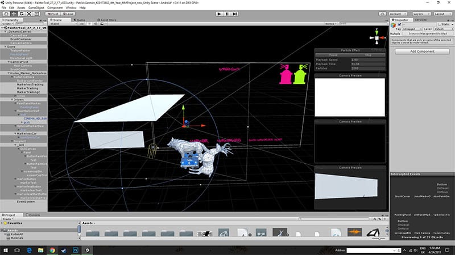Toggle Pivot/Center handle position button

pos(52,13)
